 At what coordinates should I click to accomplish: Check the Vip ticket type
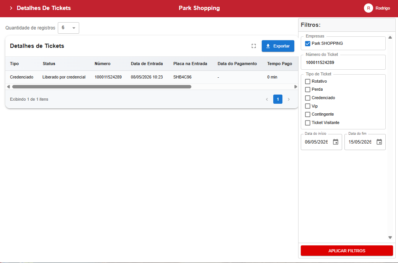coord(308,106)
